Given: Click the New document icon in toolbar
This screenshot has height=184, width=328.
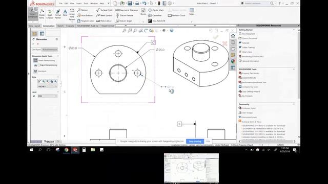Looking at the screenshot, I should (115, 4).
